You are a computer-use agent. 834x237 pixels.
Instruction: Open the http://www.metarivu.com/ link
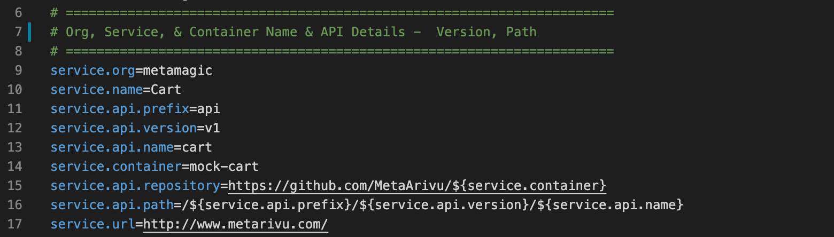(x=235, y=224)
